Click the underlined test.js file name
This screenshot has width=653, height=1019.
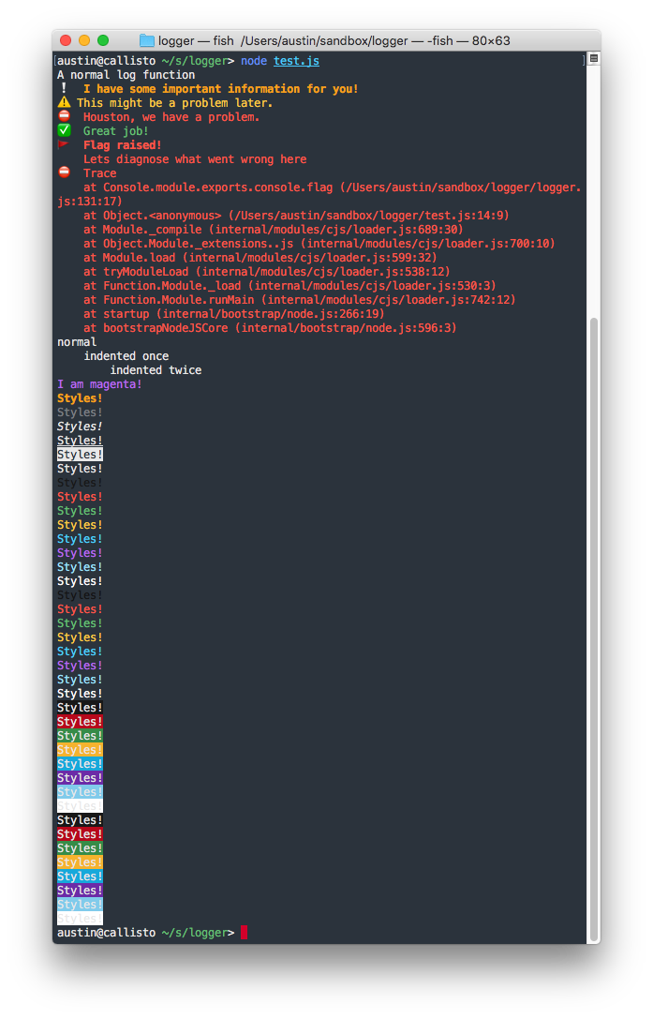click(x=296, y=61)
